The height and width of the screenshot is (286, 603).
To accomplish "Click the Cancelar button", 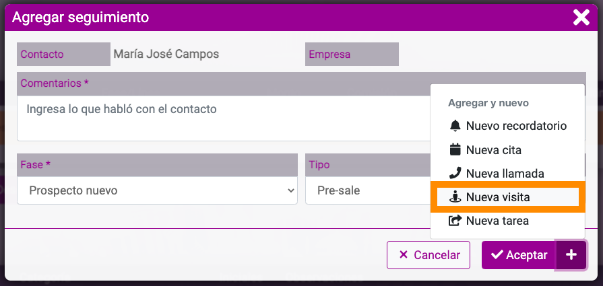I will click(x=429, y=255).
